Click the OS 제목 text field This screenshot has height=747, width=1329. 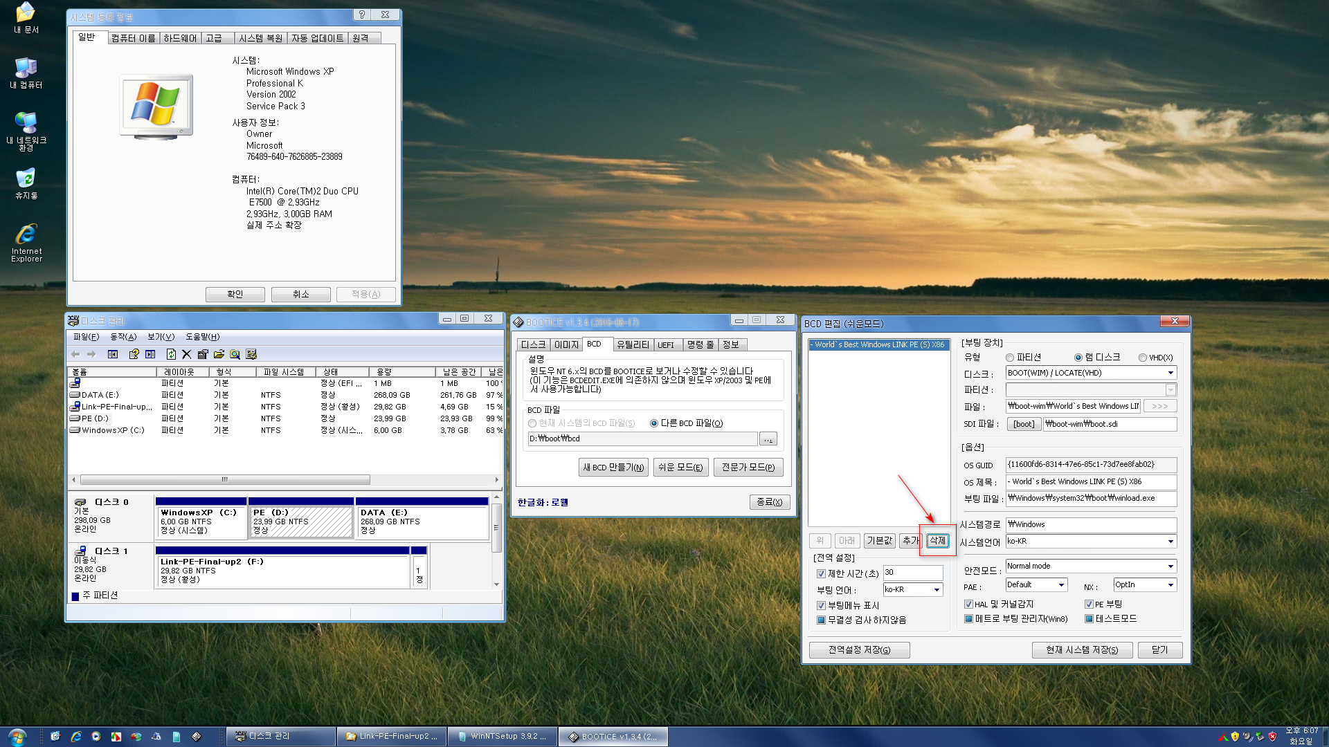click(1091, 482)
